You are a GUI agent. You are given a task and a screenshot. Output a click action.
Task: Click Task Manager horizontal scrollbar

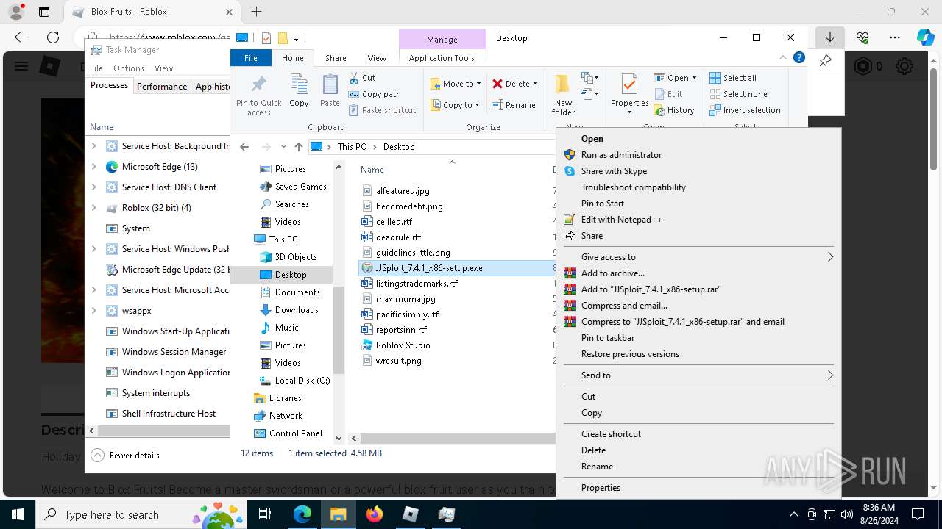(163, 431)
